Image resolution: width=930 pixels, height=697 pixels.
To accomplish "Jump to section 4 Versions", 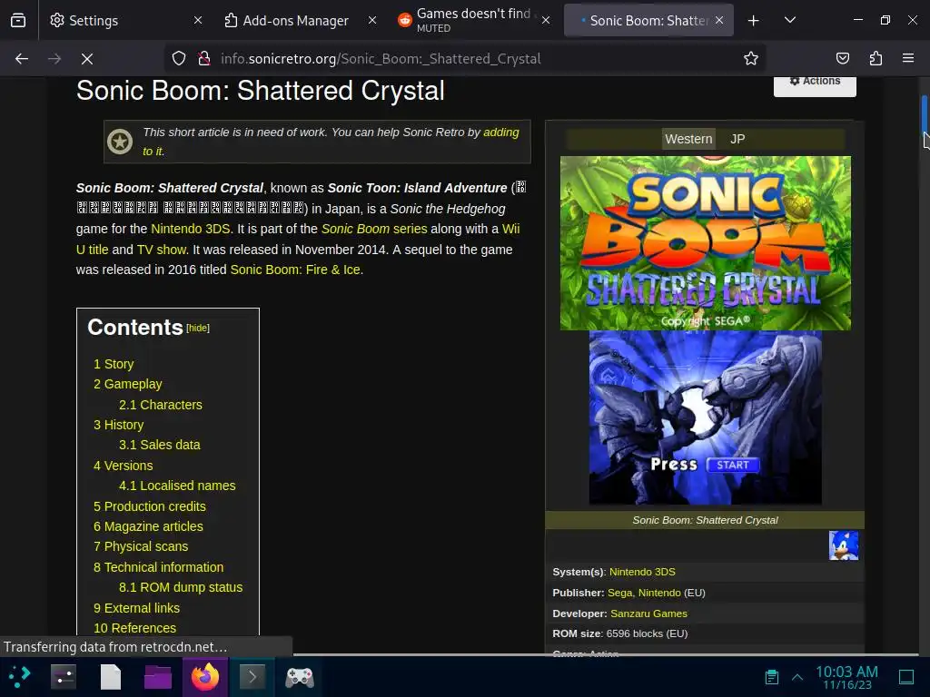I will tap(123, 466).
